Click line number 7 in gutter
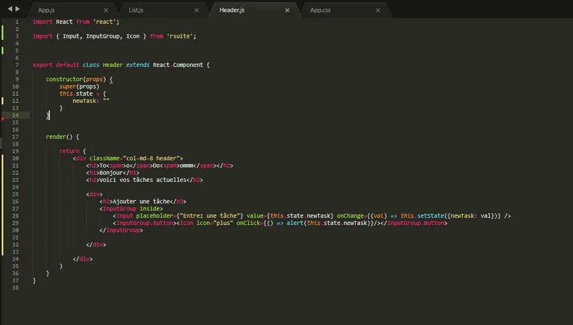This screenshot has height=325, width=573. point(17,65)
